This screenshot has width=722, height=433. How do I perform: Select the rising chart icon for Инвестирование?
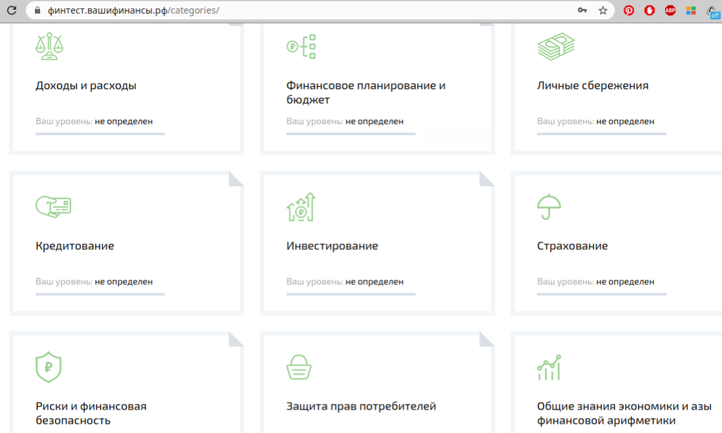pos(301,206)
